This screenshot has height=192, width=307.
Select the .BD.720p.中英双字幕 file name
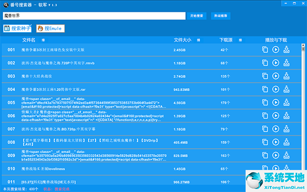(58, 129)
